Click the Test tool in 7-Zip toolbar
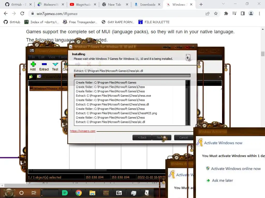This screenshot has height=198, width=265. [55, 66]
